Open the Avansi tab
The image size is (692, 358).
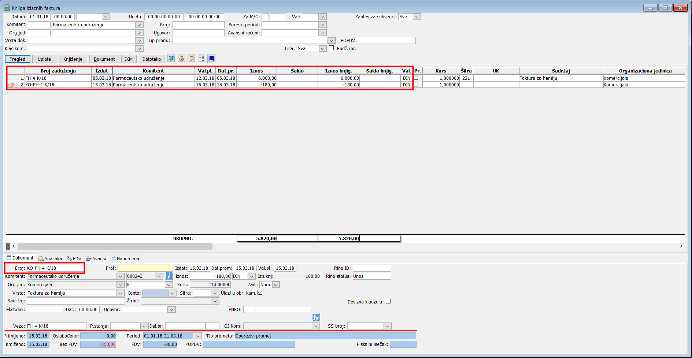[96, 258]
